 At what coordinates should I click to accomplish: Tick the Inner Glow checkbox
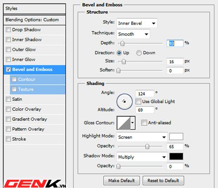pyautogui.click(x=8, y=59)
